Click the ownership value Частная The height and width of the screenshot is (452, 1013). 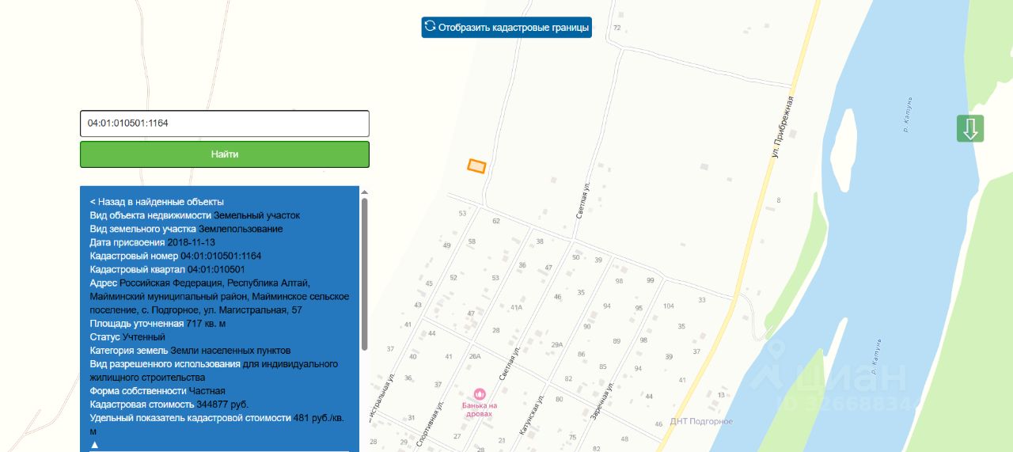207,391
